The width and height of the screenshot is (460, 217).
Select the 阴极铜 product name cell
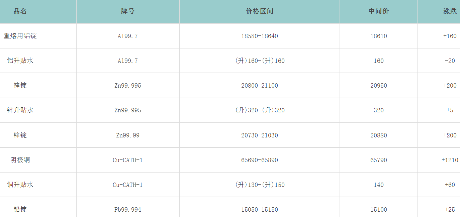click(20, 160)
